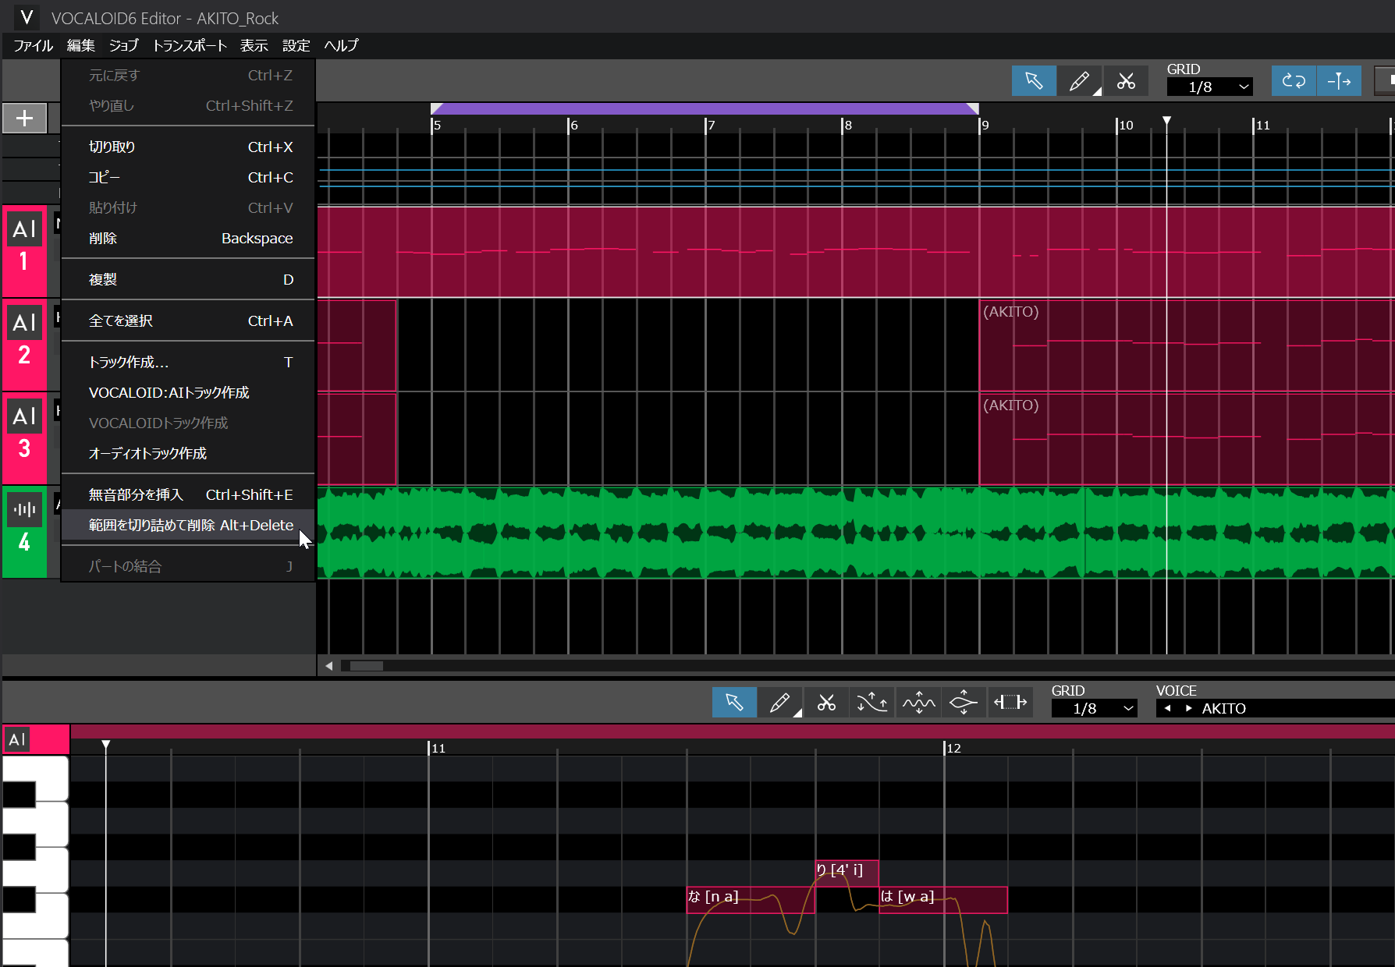Click the は [w a] note in piano roll
This screenshot has width=1395, height=967.
(x=943, y=899)
